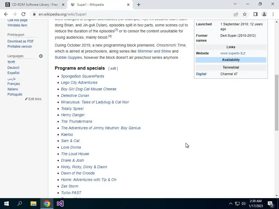Open the Lego City Adventures link
Viewport: 279px width, 209px height.
coord(79,82)
